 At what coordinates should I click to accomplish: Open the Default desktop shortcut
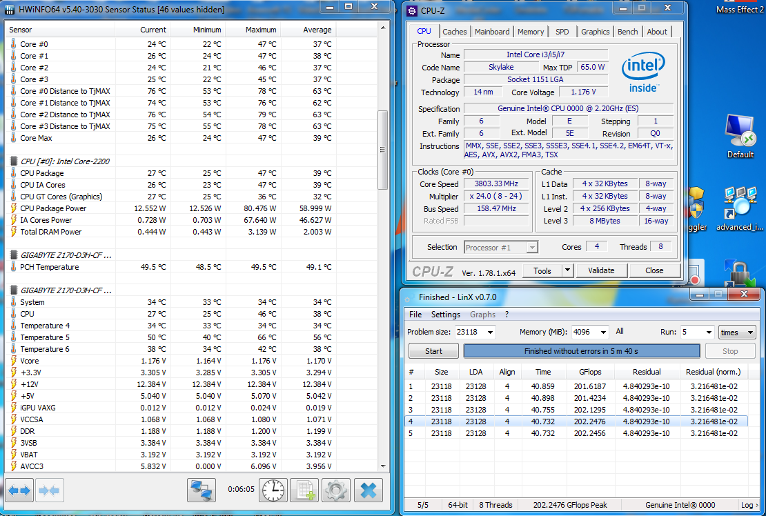coord(740,136)
